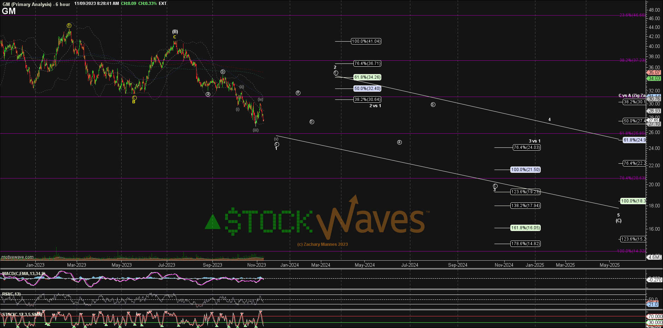
Task: Select the 100.0%(41.04) Fibonacci label
Action: pos(366,41)
